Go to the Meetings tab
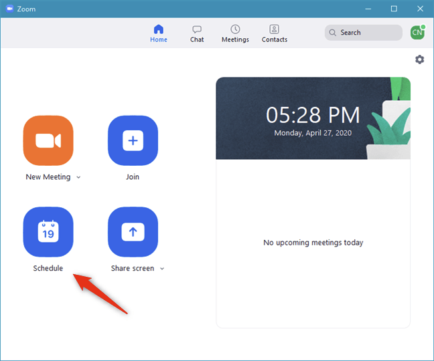Image resolution: width=434 pixels, height=361 pixels. [x=235, y=33]
